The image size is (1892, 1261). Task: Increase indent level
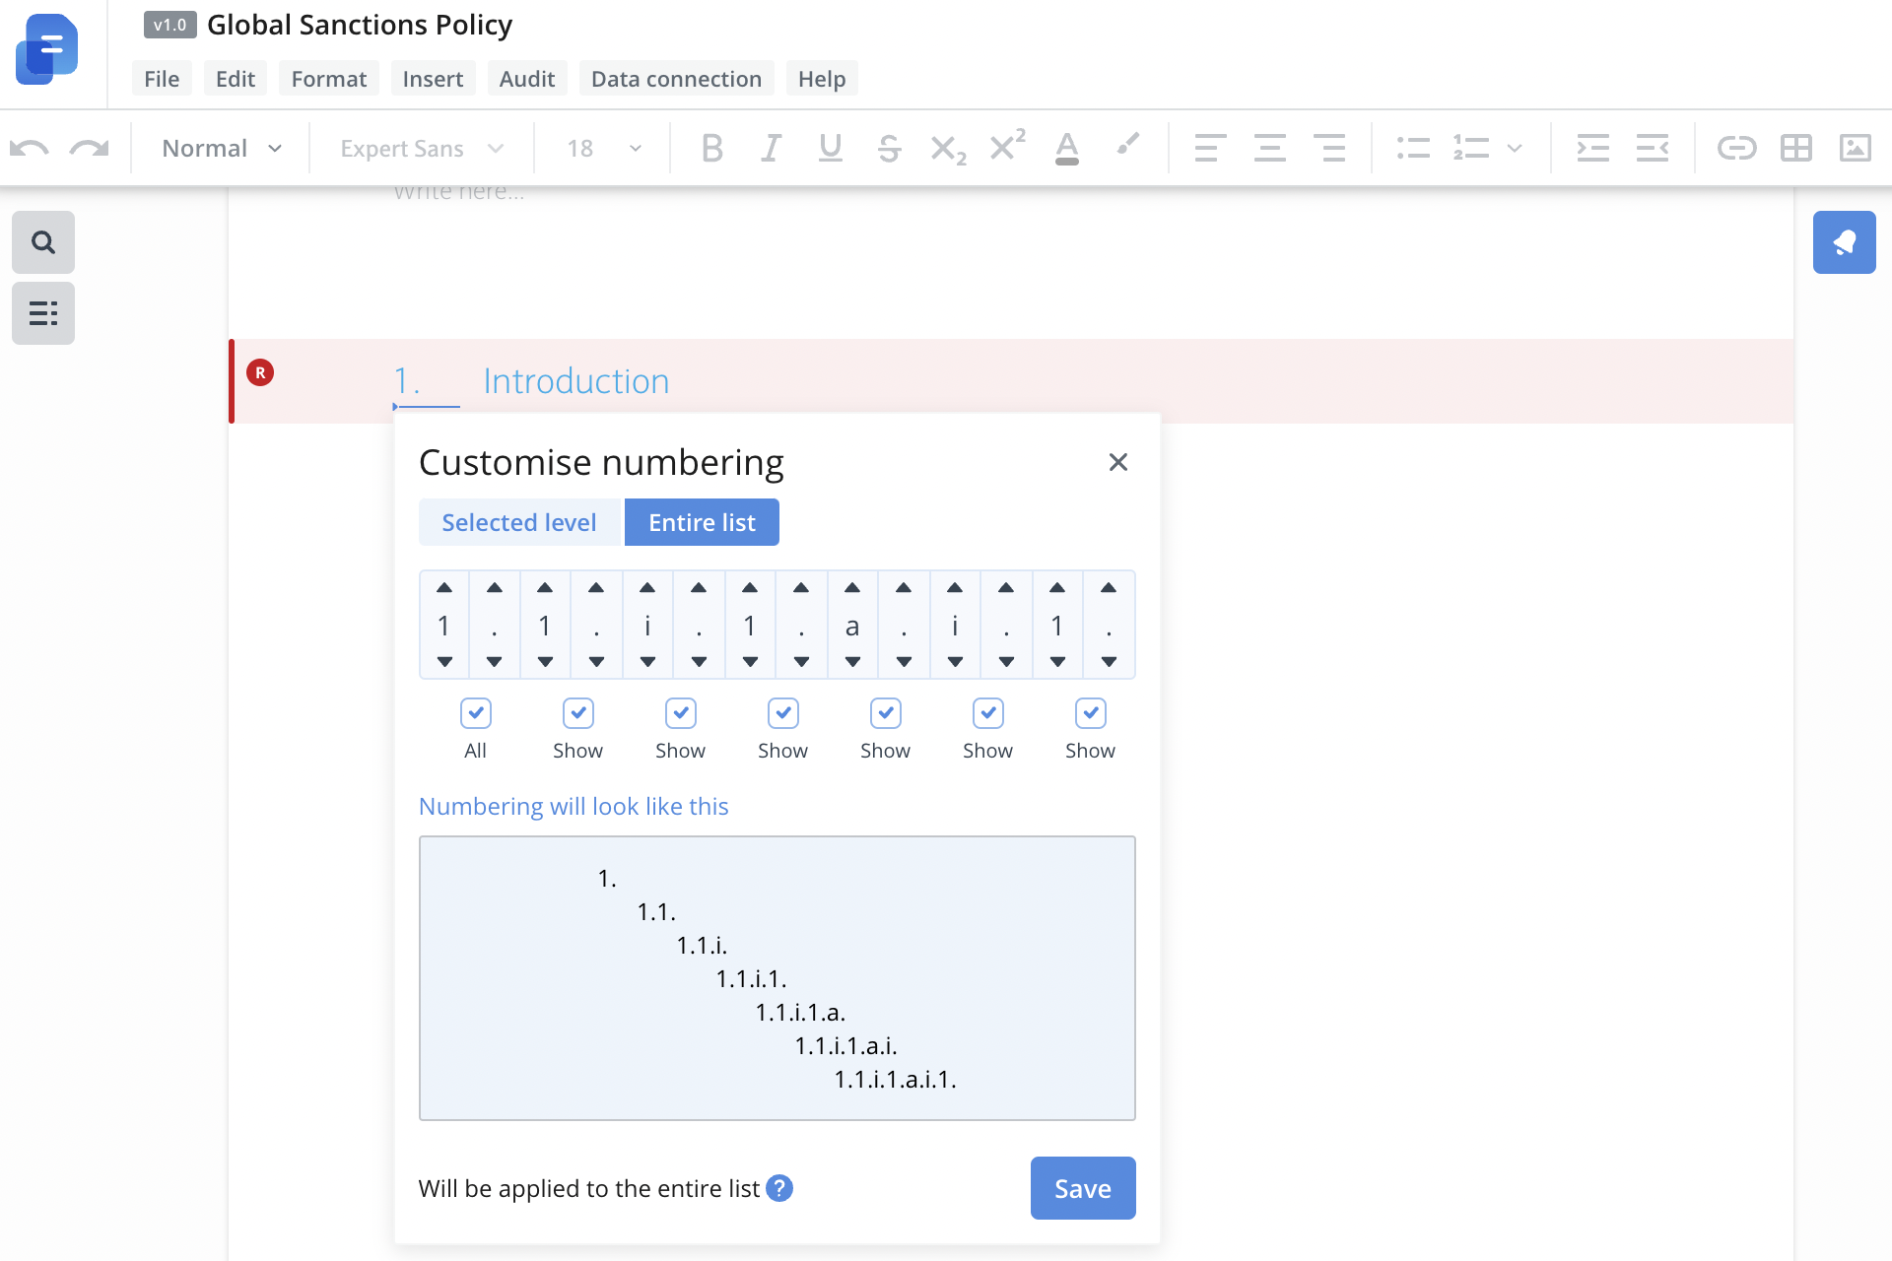1592,149
